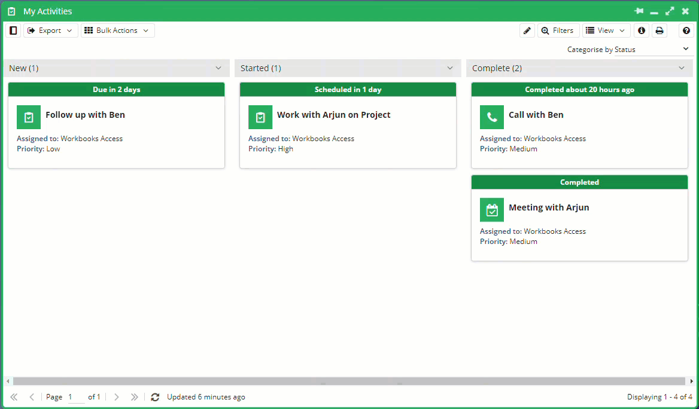Go to next page arrow
Screen dimensions: 699x409
tap(116, 397)
